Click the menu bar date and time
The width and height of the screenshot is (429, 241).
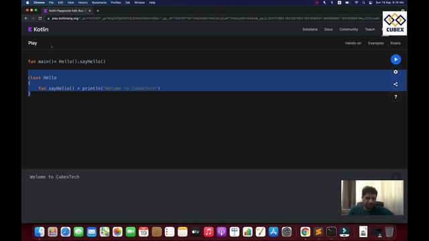coord(389,3)
